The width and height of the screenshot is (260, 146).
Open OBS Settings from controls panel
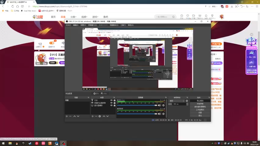200,113
